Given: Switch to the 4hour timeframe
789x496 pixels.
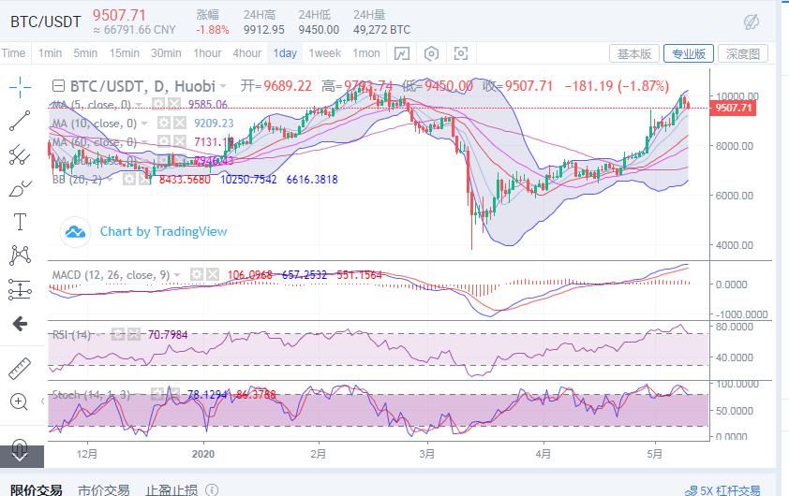Looking at the screenshot, I should point(247,53).
